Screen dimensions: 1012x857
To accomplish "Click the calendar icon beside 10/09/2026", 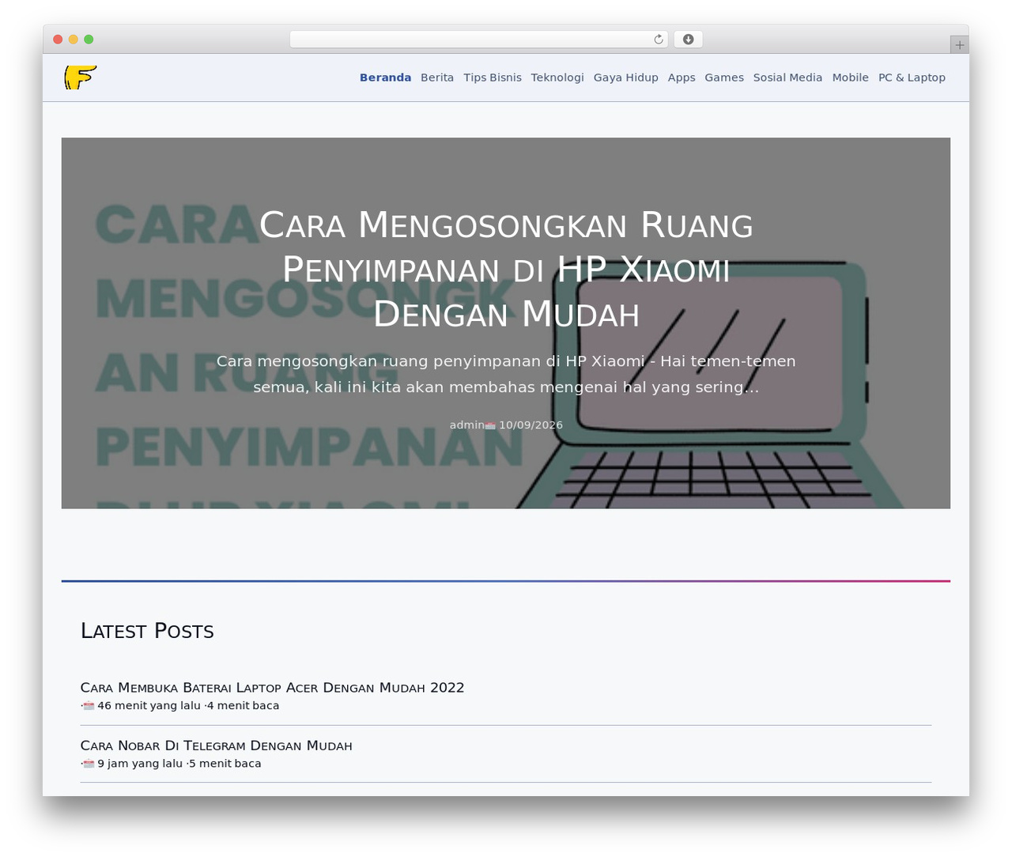I will (x=490, y=425).
